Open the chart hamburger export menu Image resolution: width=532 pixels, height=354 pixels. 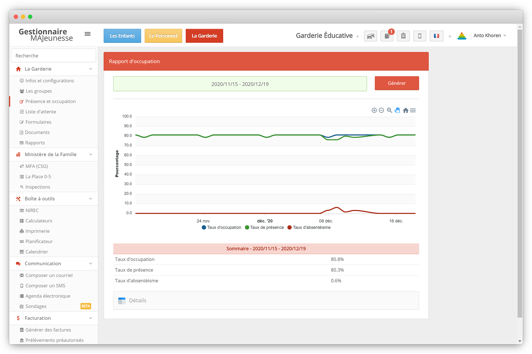tap(413, 110)
